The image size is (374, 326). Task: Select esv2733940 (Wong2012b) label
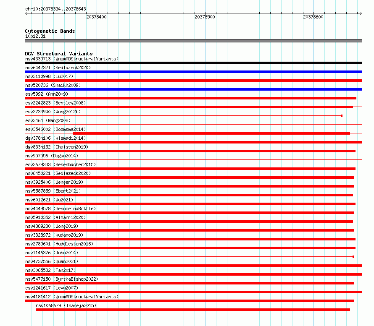point(53,112)
